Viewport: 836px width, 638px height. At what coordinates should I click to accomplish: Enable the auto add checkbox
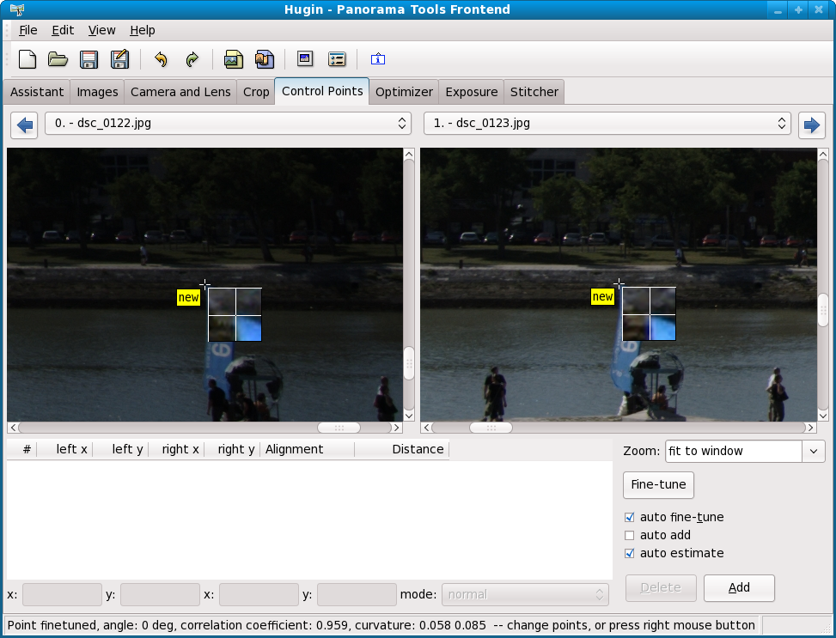pyautogui.click(x=630, y=536)
